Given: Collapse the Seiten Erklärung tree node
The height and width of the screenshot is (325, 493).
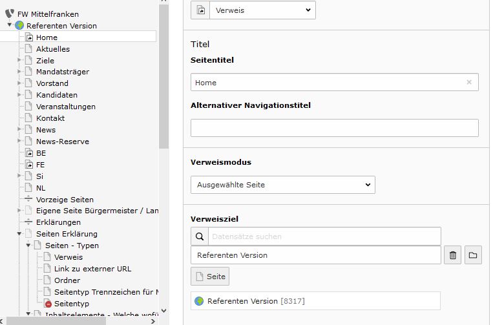Looking at the screenshot, I should pos(19,233).
